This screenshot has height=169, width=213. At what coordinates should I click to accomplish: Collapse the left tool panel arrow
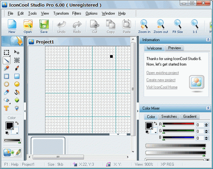pyautogui.click(x=25, y=111)
